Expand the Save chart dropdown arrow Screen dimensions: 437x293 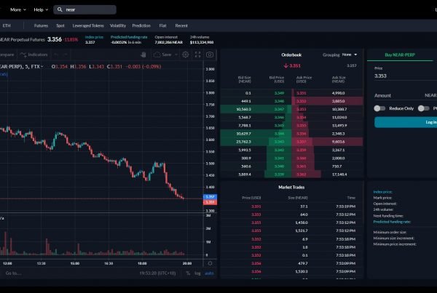[x=176, y=55]
